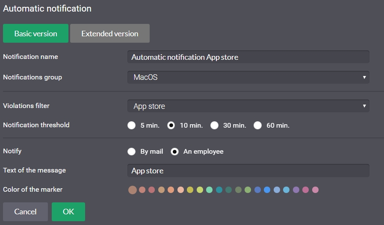Click the Color of the marker label
The width and height of the screenshot is (384, 225).
(33, 190)
